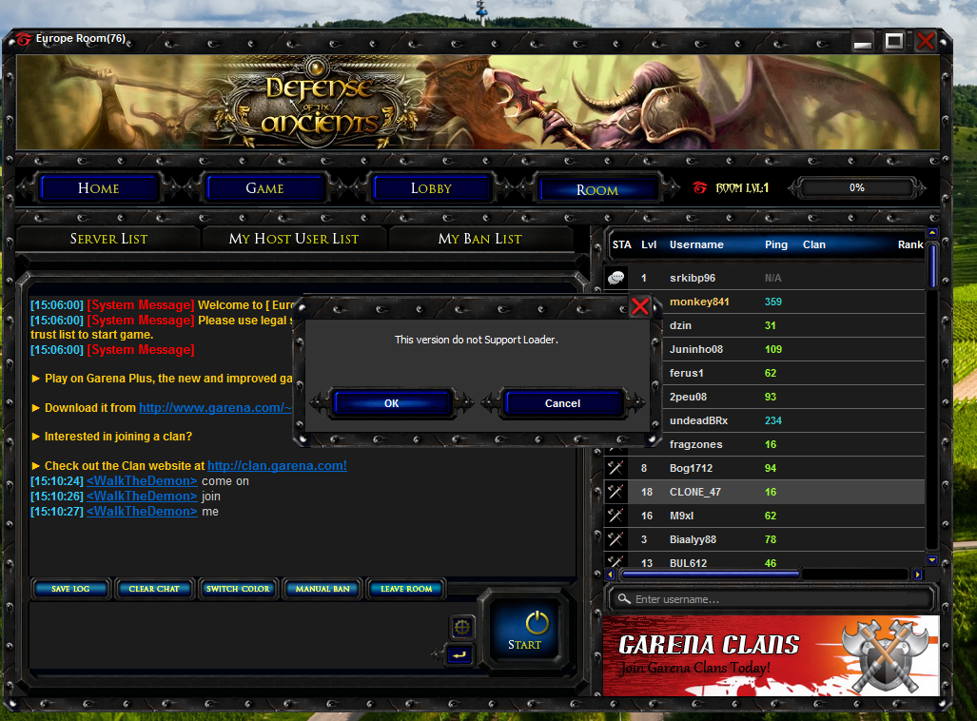Select user undeadBRx in the list
This screenshot has height=721, width=977.
791,420
